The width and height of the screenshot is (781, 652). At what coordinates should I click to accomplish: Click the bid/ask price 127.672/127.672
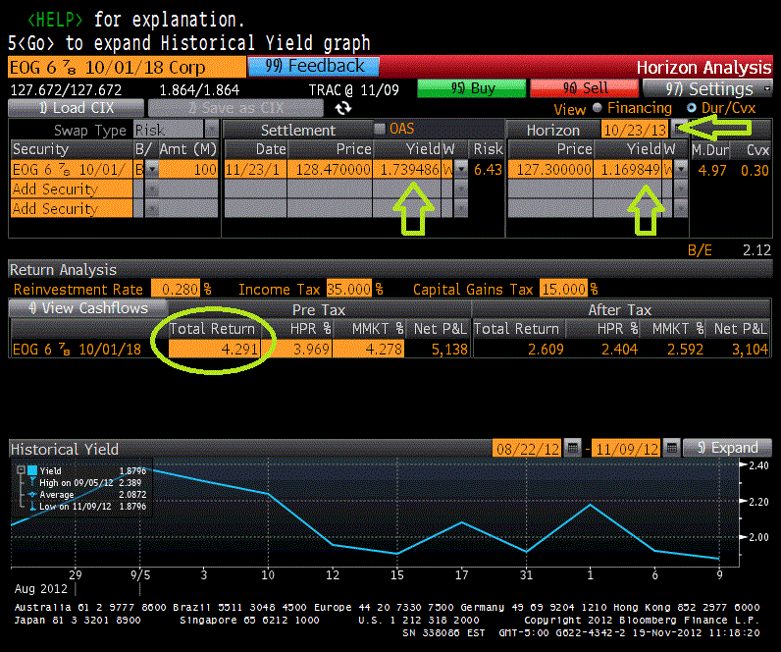66,90
